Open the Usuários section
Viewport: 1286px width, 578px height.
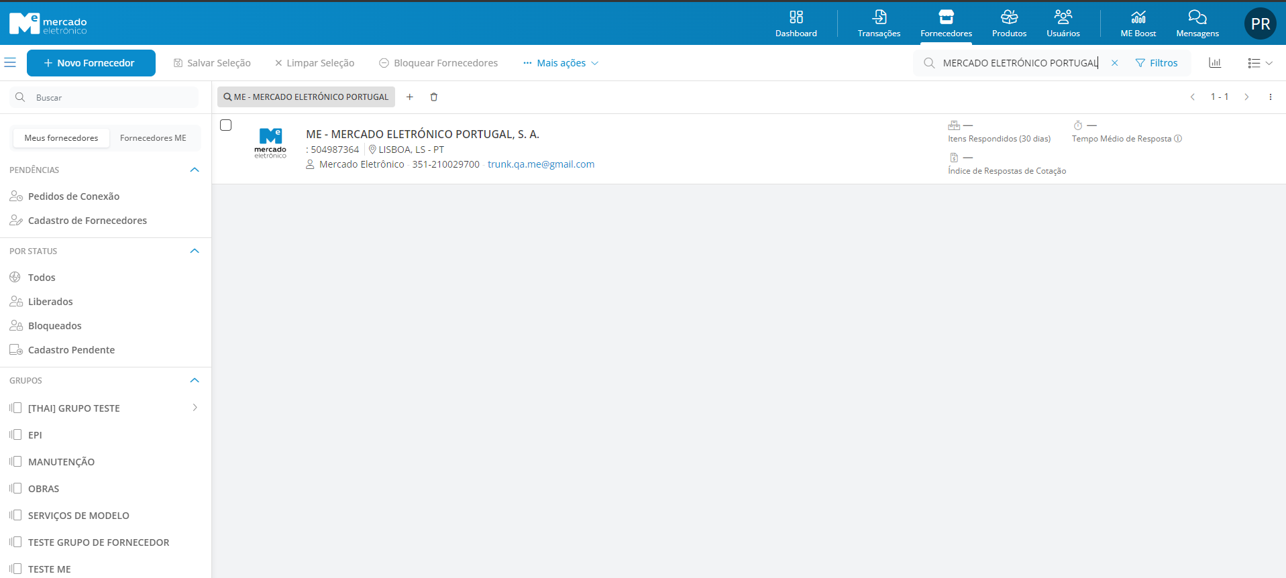[x=1063, y=23]
